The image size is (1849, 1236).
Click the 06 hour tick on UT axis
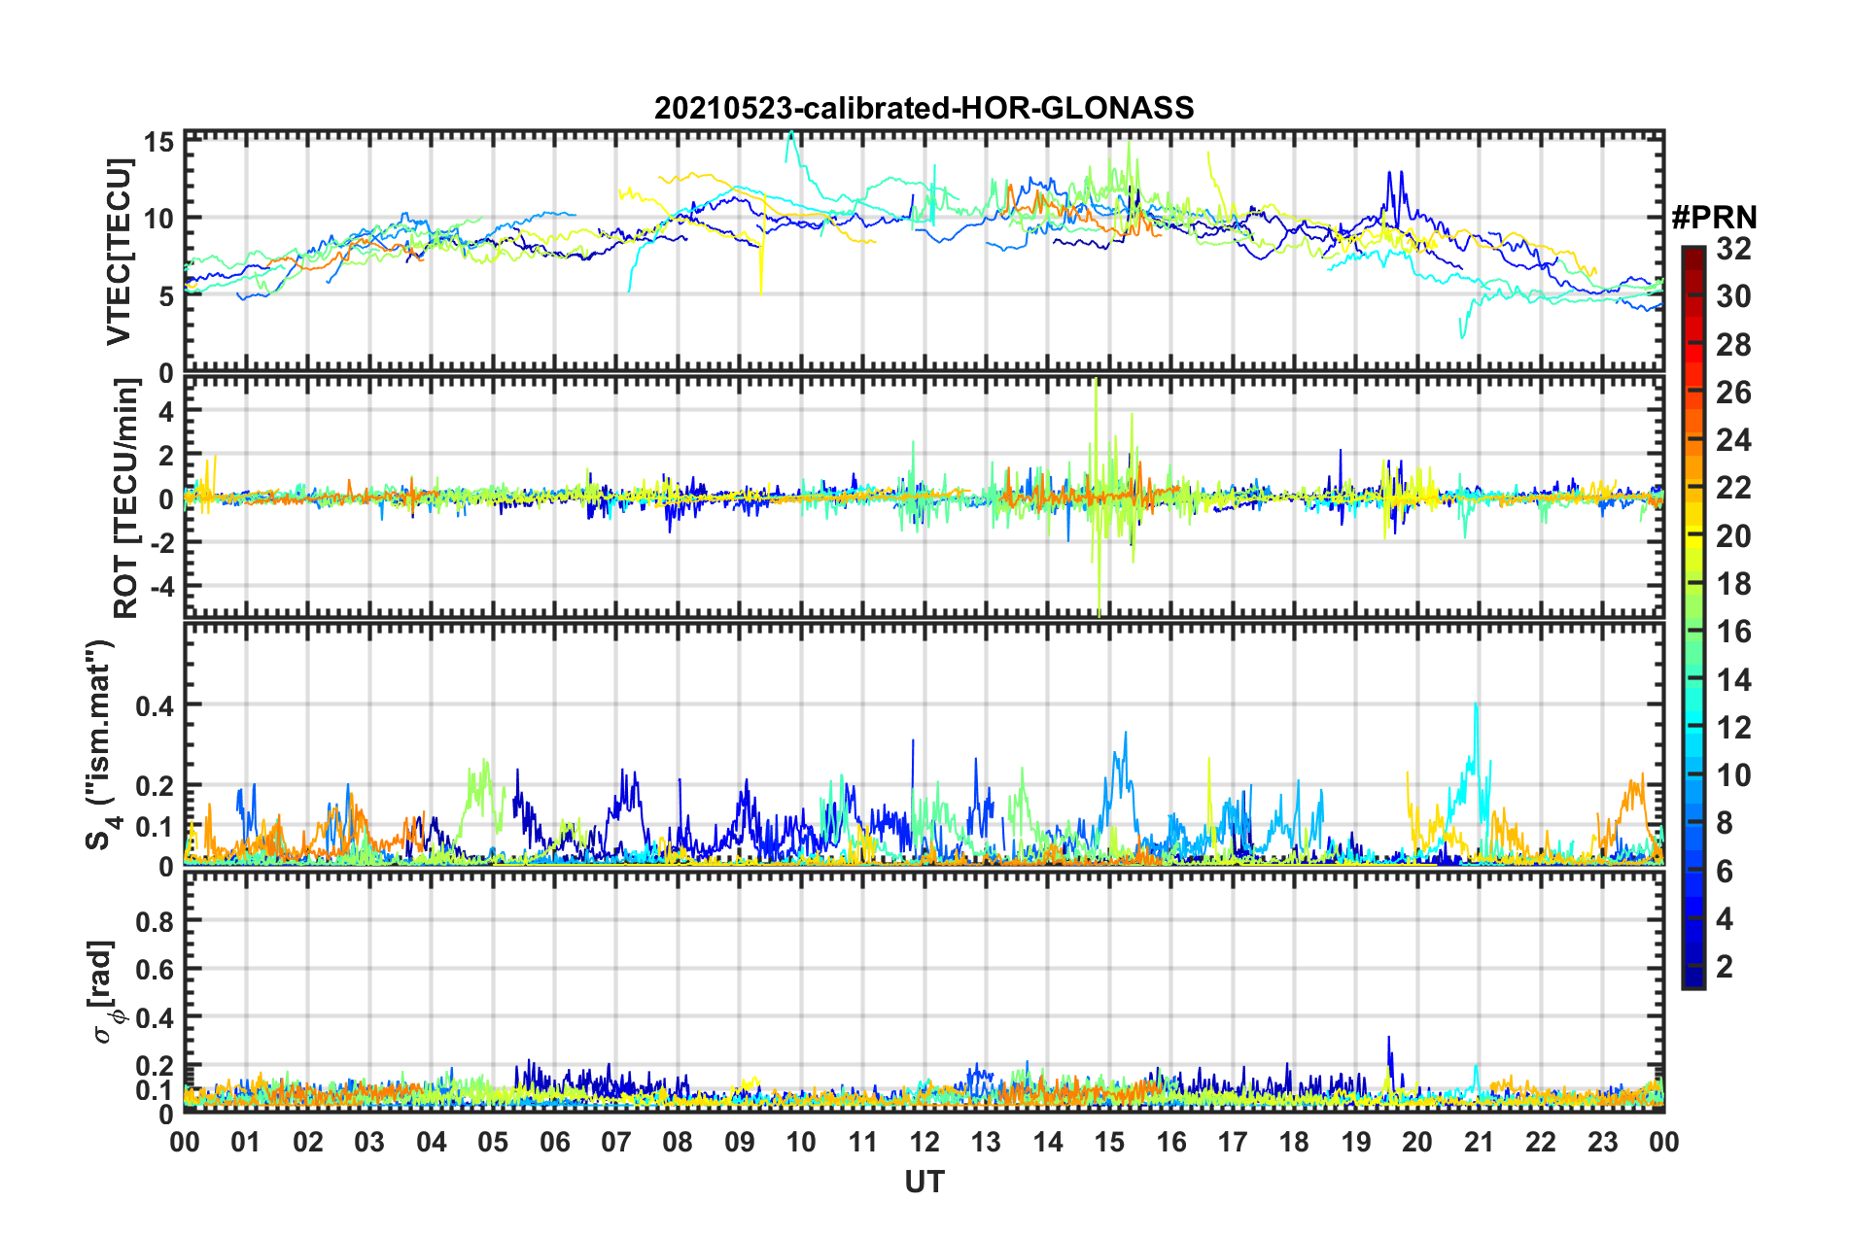[x=554, y=1142]
